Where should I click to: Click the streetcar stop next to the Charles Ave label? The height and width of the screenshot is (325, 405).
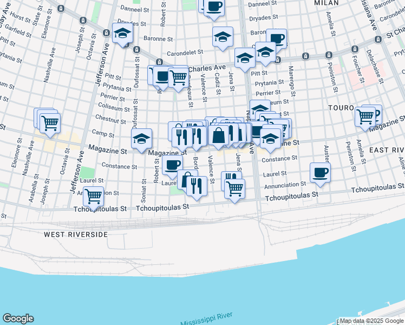point(159,62)
